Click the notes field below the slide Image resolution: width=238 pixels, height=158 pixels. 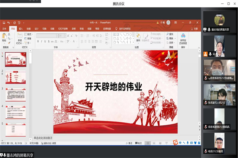point(112,138)
